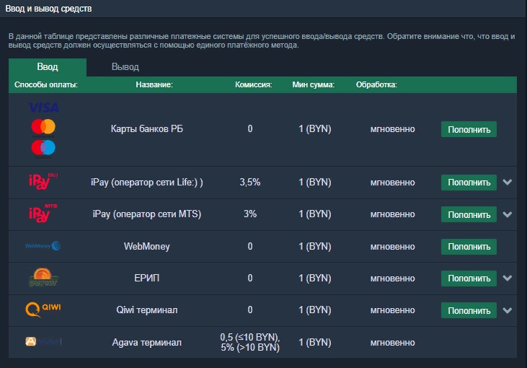This screenshot has height=368, width=527.
Task: Click the Mastercard logo icon
Action: pyautogui.click(x=43, y=128)
